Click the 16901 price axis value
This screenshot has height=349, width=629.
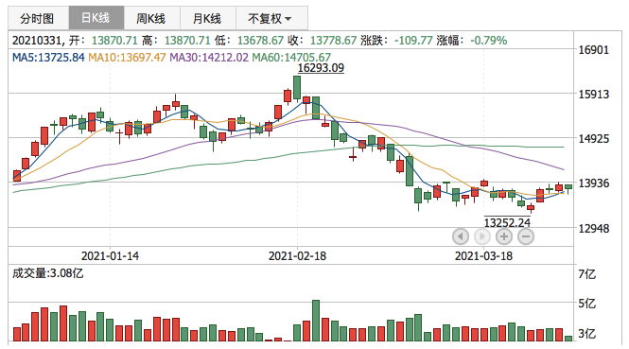point(594,50)
